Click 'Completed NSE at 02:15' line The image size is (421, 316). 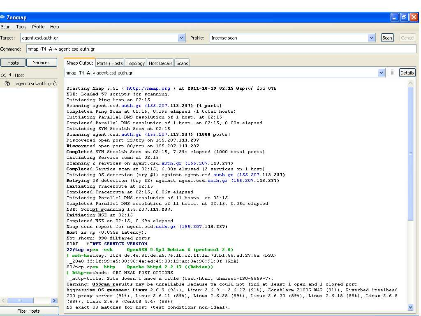tap(120, 221)
